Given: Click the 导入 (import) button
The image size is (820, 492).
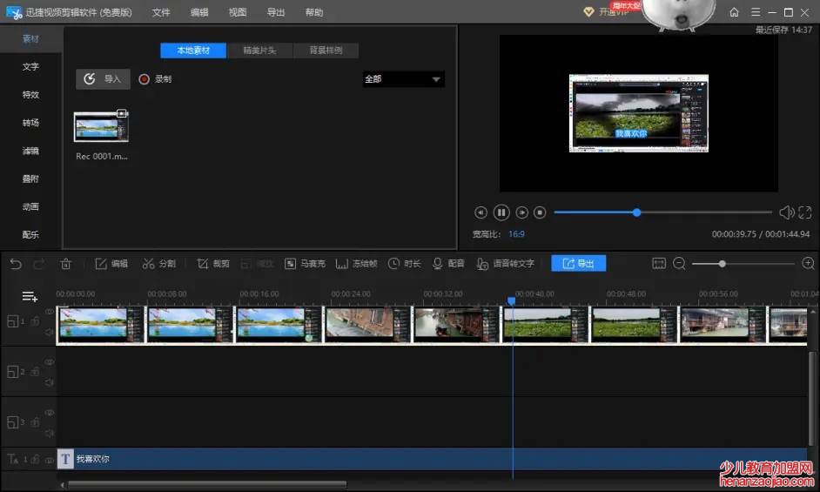Looking at the screenshot, I should click(x=103, y=79).
